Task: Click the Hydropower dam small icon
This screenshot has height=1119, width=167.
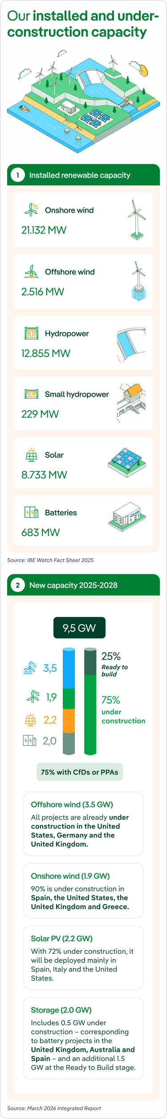Action: (31, 333)
